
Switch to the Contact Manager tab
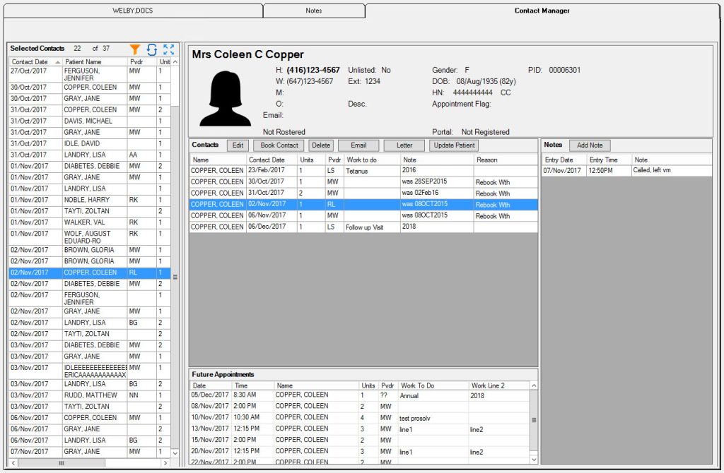point(542,11)
